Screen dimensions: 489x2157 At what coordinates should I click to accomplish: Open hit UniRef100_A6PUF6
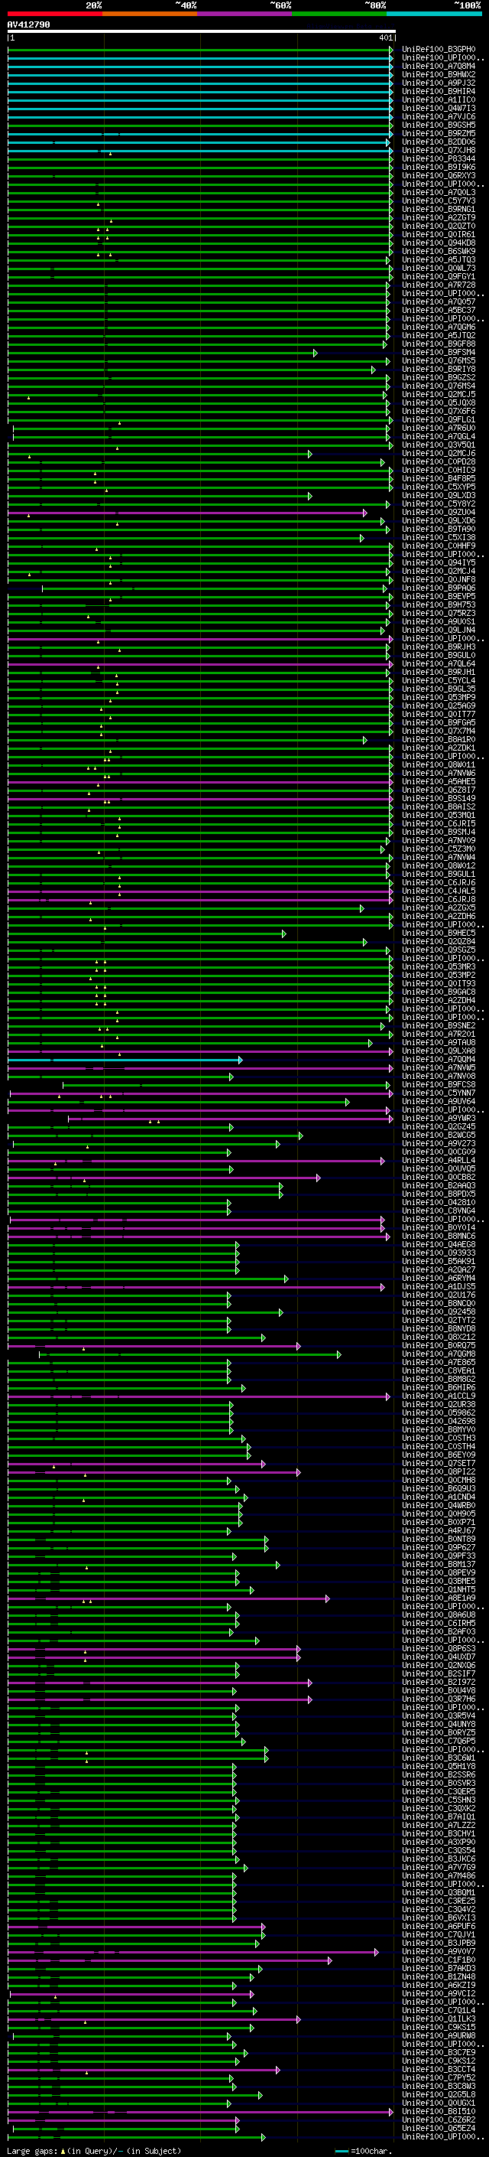coord(439,1927)
